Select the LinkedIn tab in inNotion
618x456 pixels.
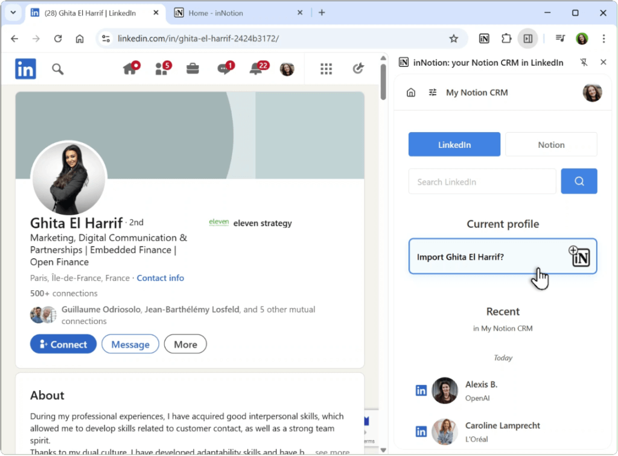pos(454,145)
